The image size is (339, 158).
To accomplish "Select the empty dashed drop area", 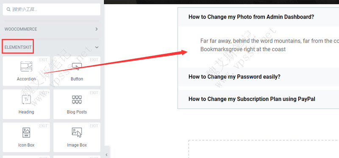I will point(264,149).
